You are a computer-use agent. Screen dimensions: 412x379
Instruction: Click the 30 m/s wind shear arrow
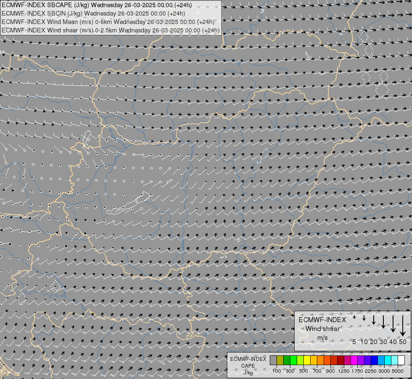[383, 322]
